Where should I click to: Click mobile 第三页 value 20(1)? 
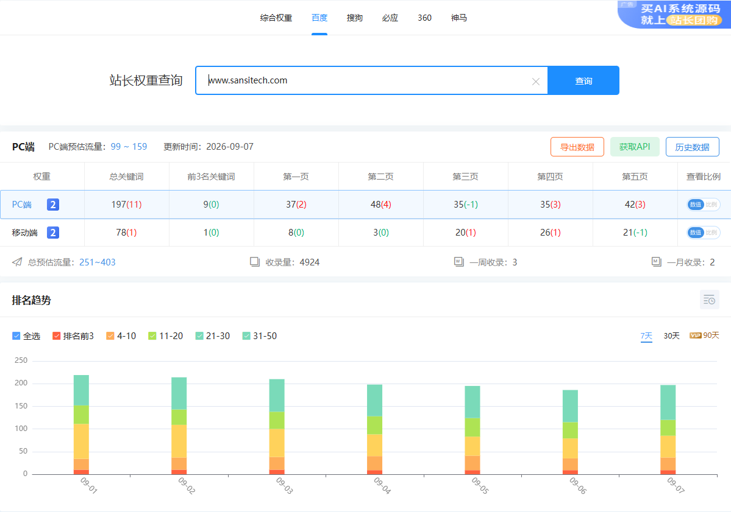[x=466, y=233]
